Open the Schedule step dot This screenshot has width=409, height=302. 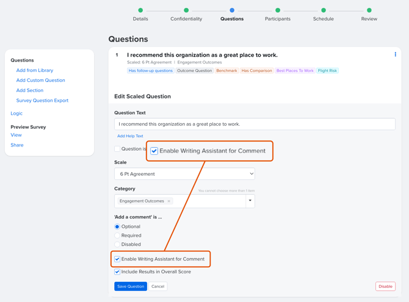pyautogui.click(x=324, y=10)
